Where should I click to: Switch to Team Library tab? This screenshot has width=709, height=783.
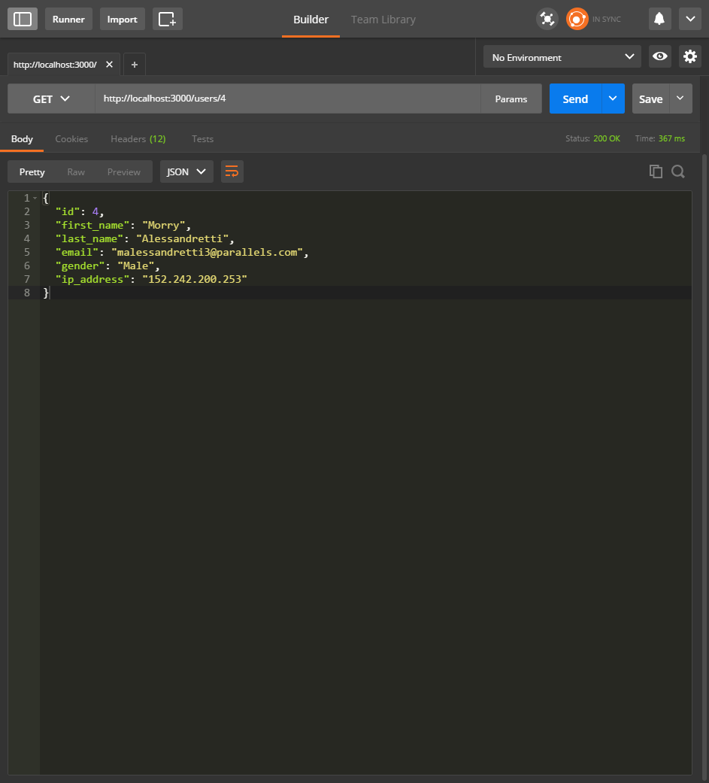[x=383, y=20]
